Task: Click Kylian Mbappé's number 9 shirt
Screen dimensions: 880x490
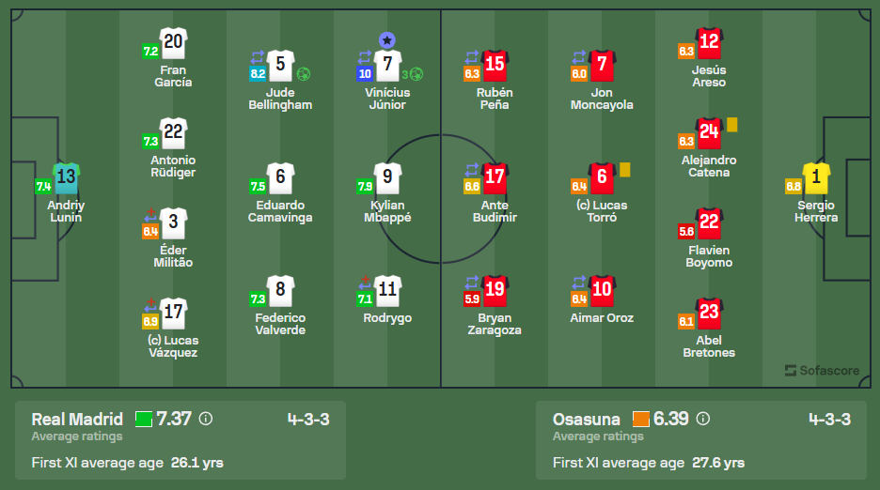Action: [387, 176]
